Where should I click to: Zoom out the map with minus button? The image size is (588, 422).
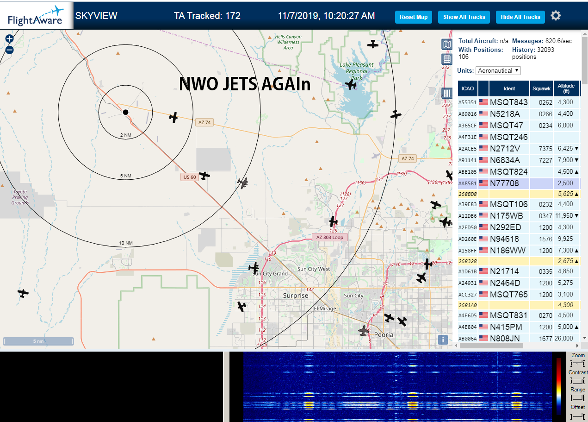[9, 50]
